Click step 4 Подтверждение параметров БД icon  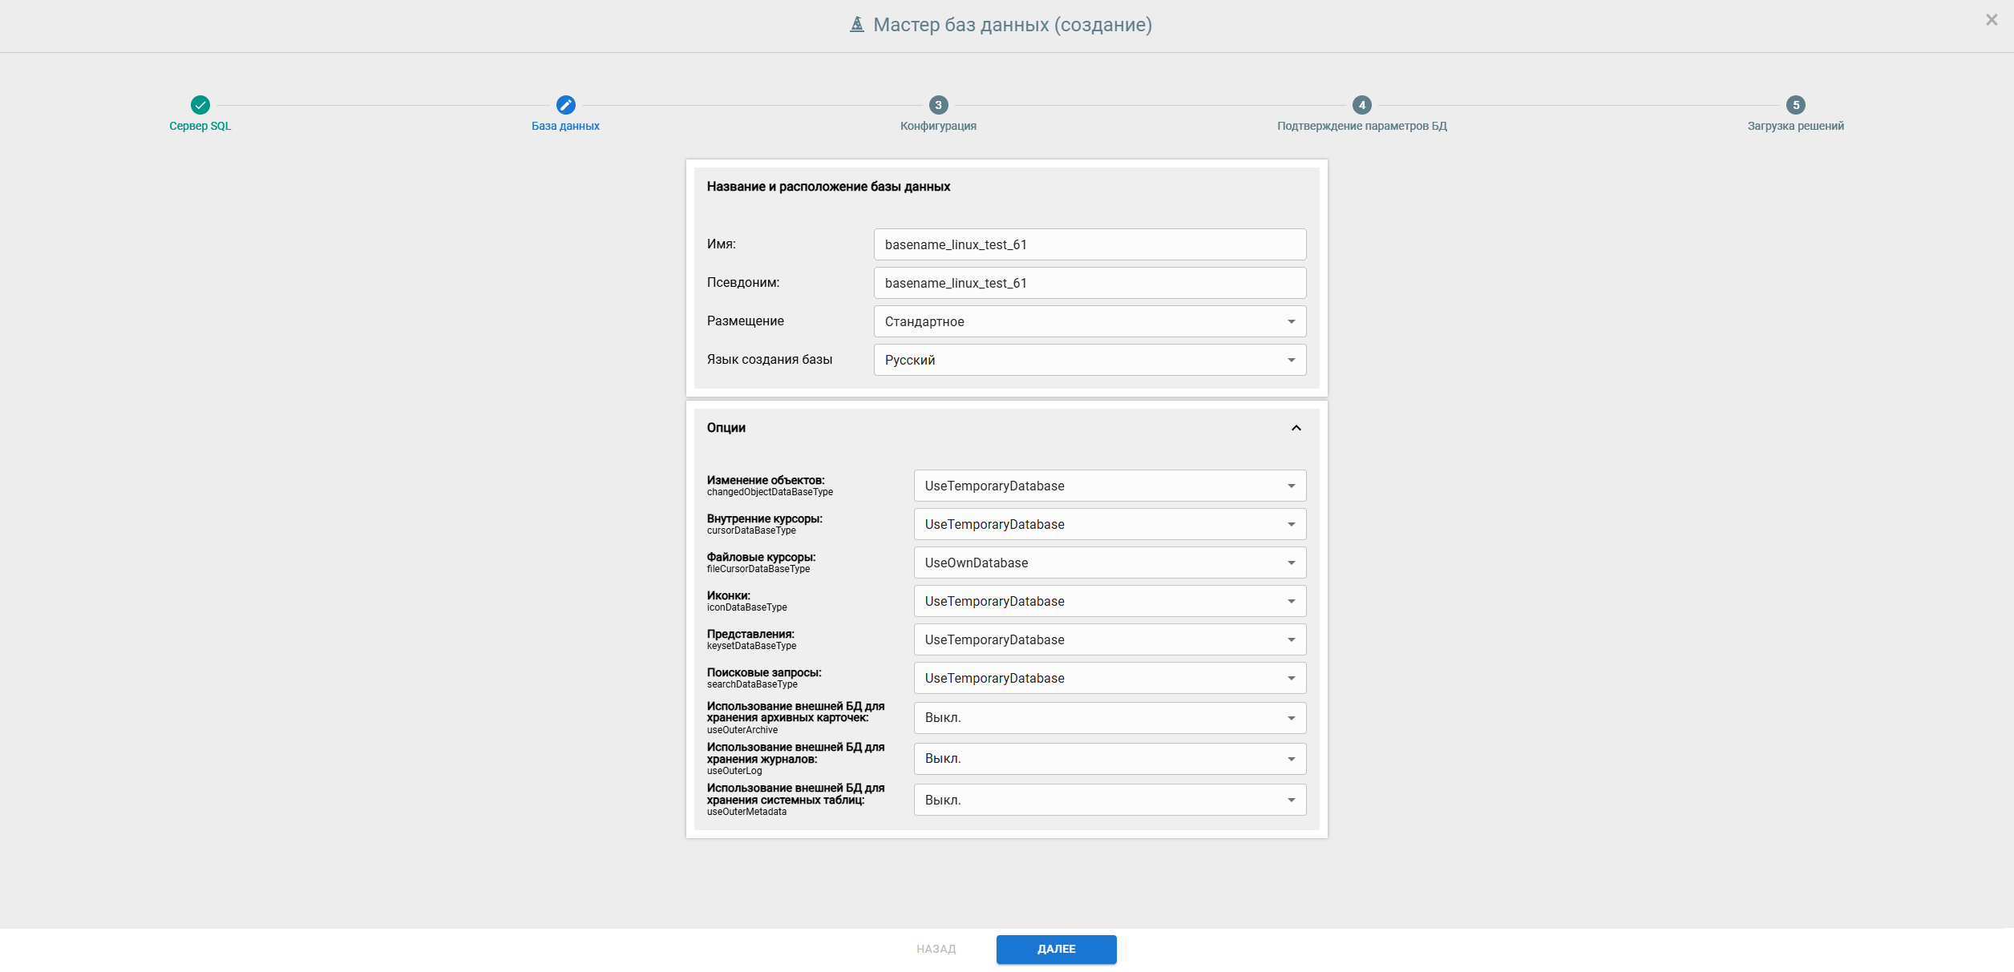1361,105
